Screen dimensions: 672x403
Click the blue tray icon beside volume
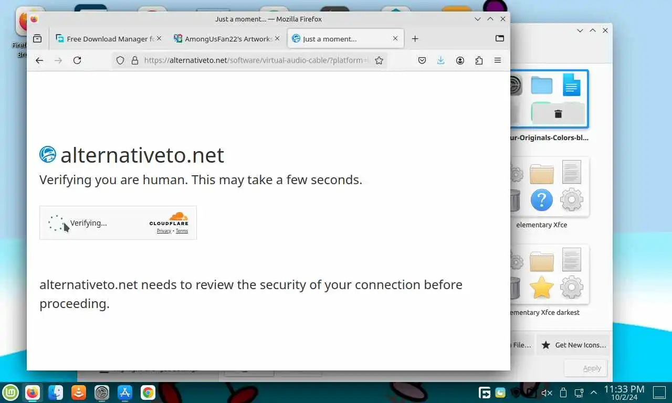click(500, 392)
